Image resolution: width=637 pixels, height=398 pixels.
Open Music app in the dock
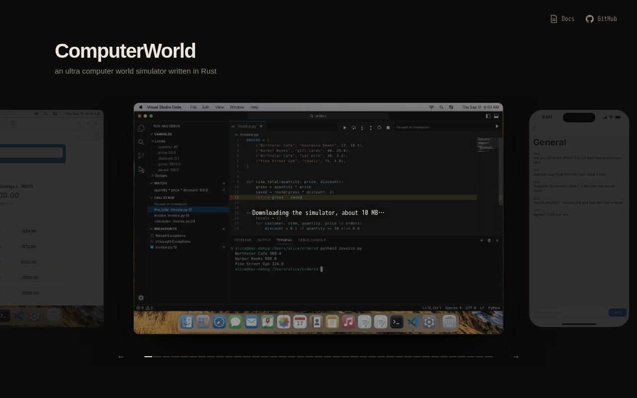click(x=348, y=322)
